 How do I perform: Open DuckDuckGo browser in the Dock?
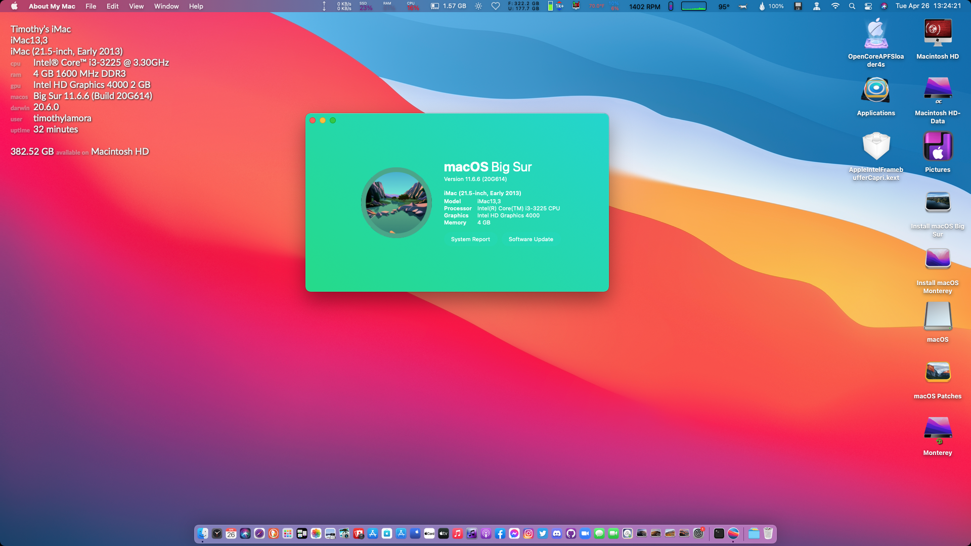pyautogui.click(x=274, y=533)
